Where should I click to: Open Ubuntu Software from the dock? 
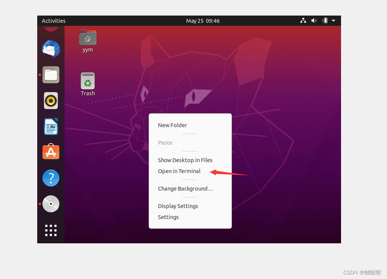coord(51,152)
